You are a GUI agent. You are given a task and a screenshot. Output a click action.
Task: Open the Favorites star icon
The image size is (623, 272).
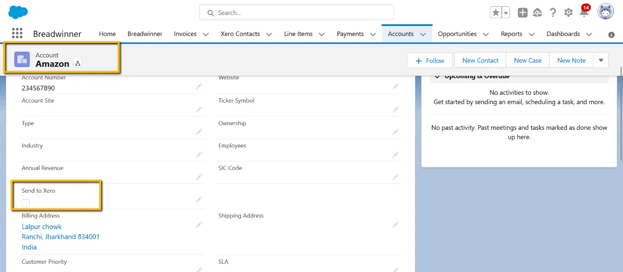(495, 13)
